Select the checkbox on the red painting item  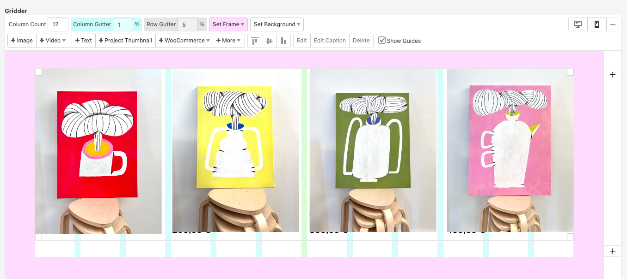(x=39, y=72)
